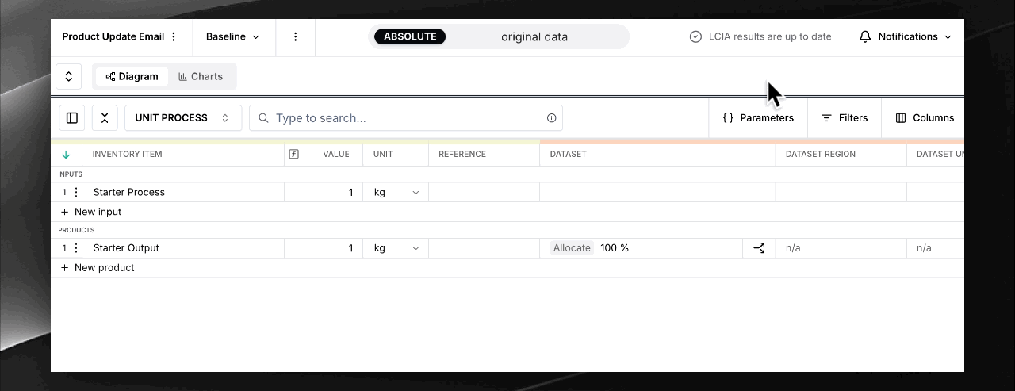Click the collapse rows icon

tap(105, 118)
